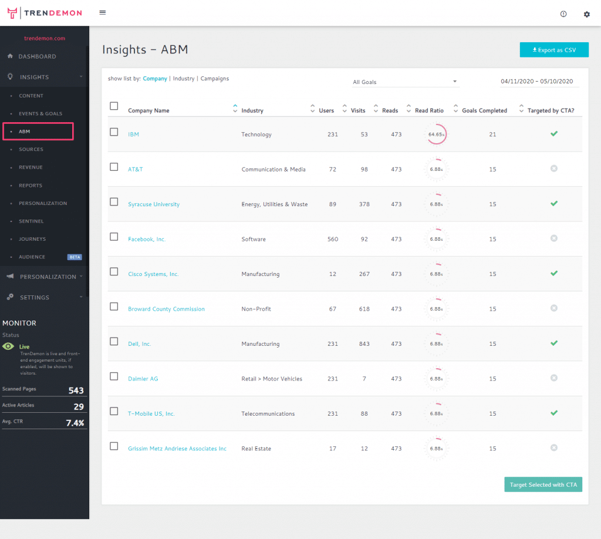Click the grey X in Broward County row

tap(554, 308)
